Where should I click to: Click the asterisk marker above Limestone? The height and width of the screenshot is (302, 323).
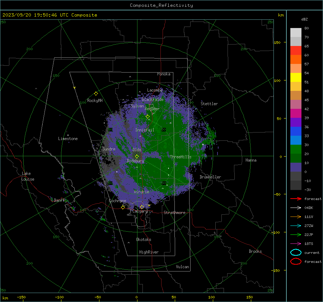(x=68, y=135)
